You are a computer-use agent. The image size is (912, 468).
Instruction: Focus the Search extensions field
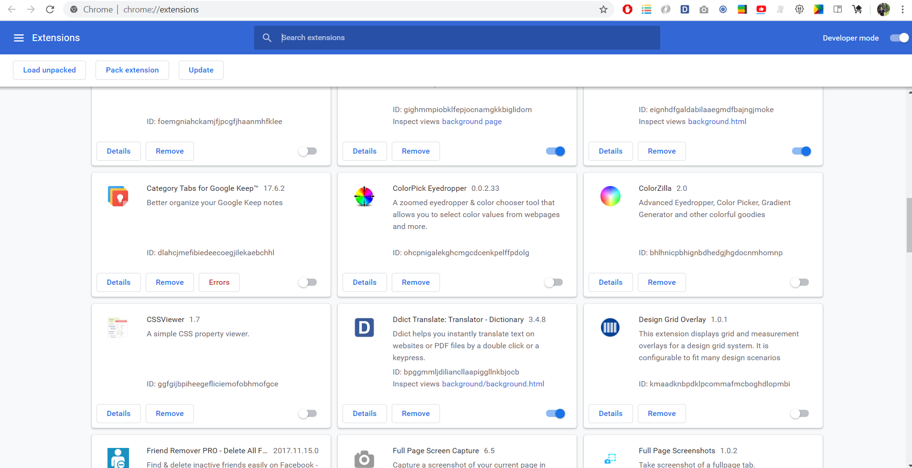[x=457, y=38]
